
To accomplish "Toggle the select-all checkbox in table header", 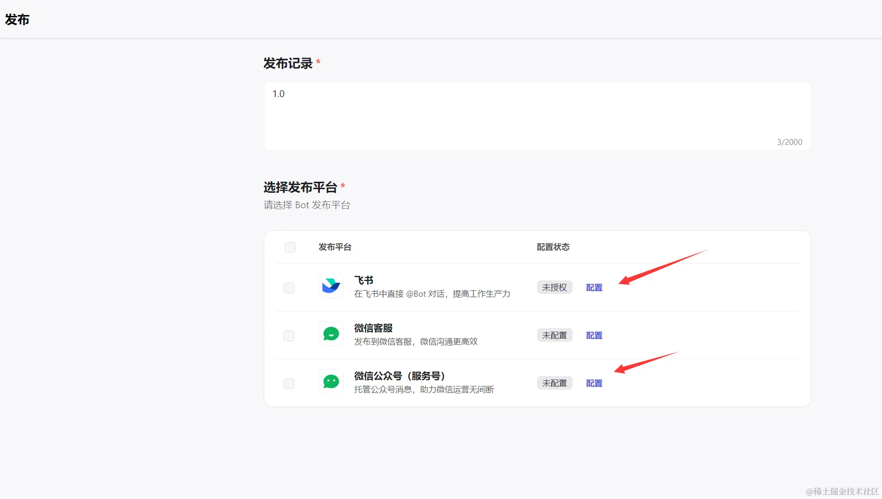I will click(290, 247).
